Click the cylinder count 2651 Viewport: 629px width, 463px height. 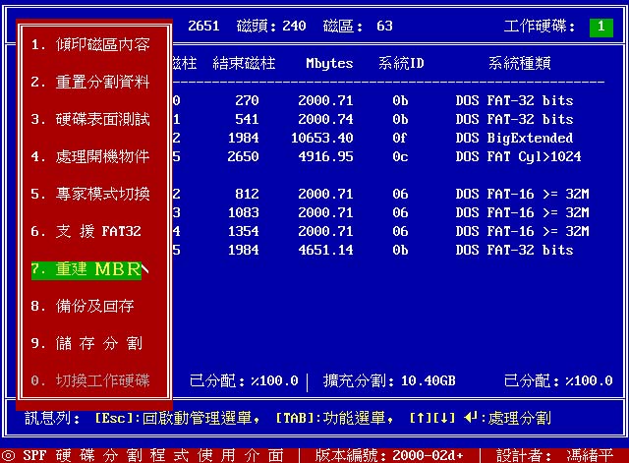coord(203,27)
